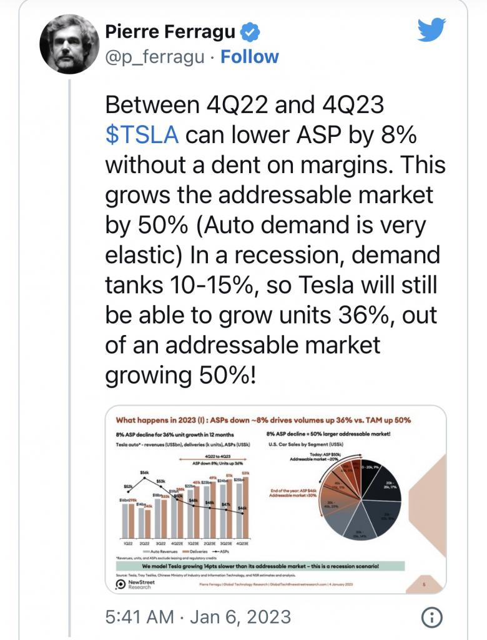Image resolution: width=487 pixels, height=640 pixels.
Task: Click the NewStreet Research logo in slide
Action: pos(136,584)
